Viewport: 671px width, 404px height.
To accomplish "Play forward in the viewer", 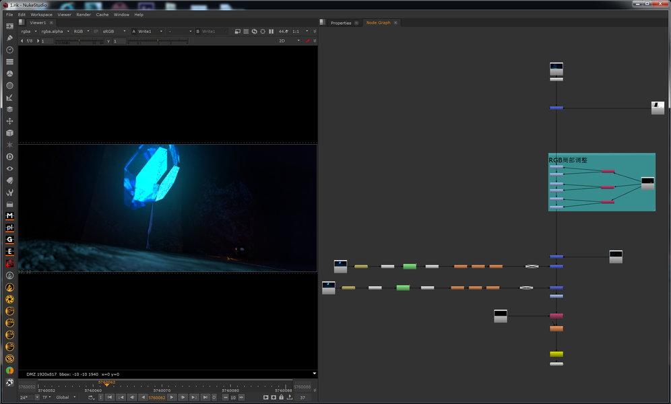I will [x=172, y=397].
